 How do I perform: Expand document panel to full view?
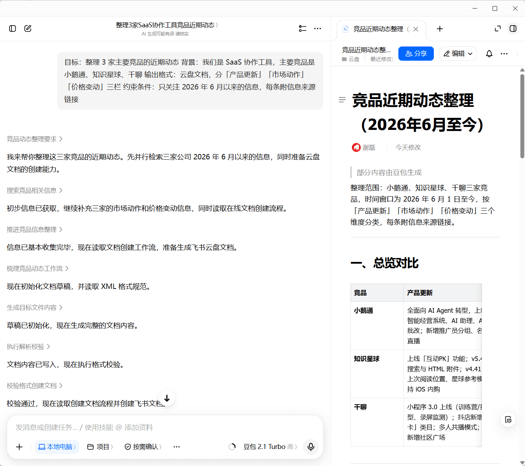tap(498, 28)
